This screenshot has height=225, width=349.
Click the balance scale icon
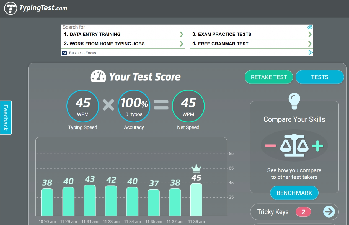(x=294, y=145)
